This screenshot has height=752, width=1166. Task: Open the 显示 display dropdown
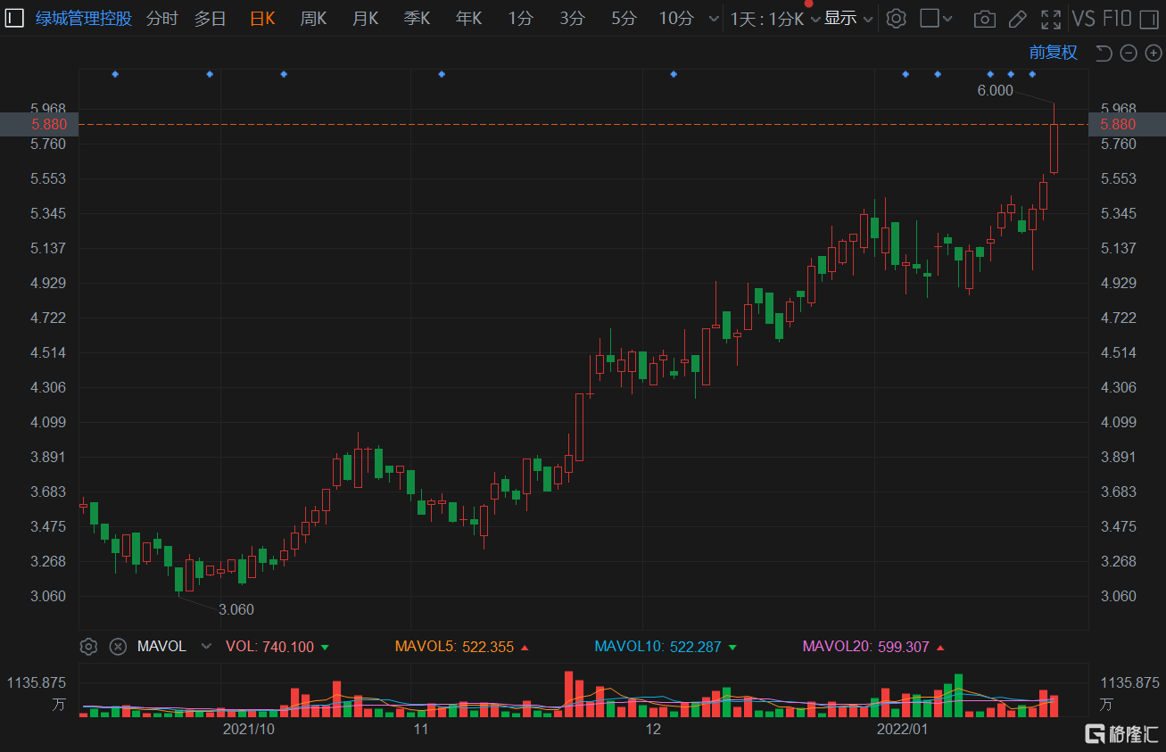[848, 19]
